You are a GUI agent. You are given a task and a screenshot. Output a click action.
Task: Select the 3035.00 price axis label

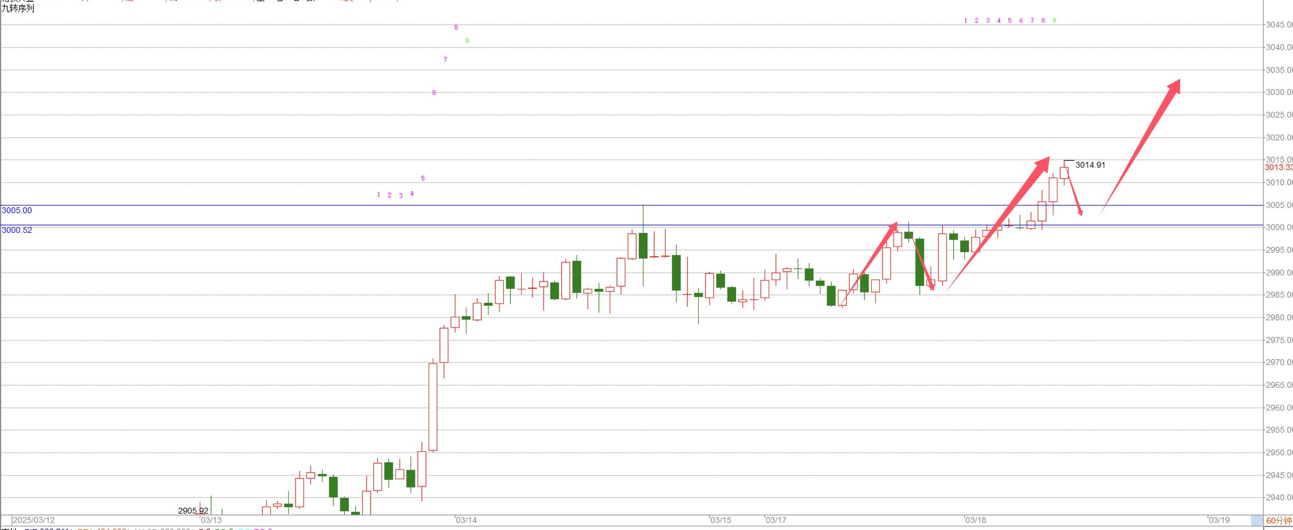[1279, 70]
